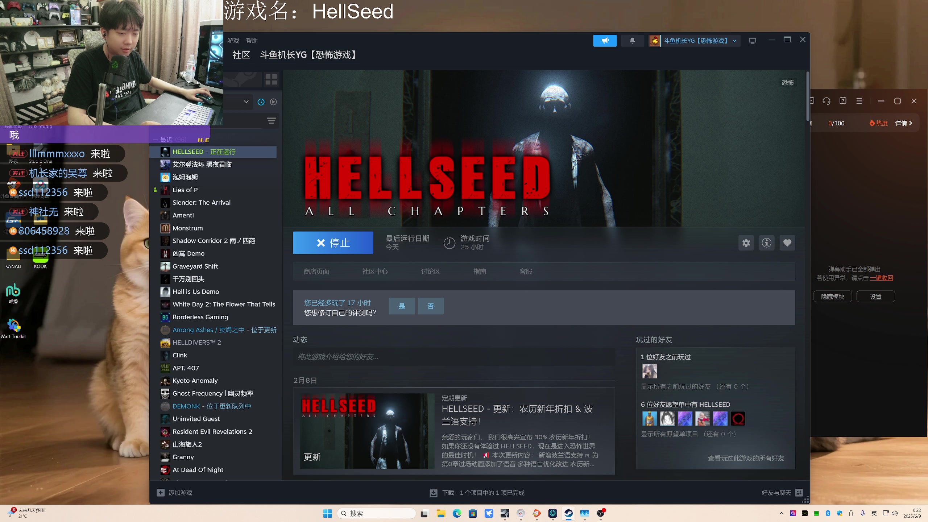Expand account dropdown 斗鱼机长YG
Screen dimensions: 928x522
pos(734,41)
